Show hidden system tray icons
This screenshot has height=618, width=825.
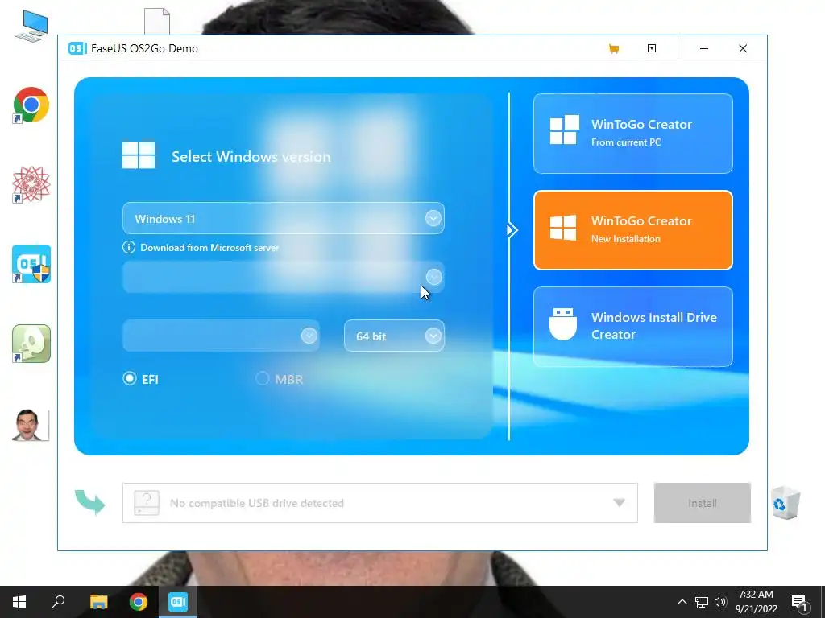[682, 602]
